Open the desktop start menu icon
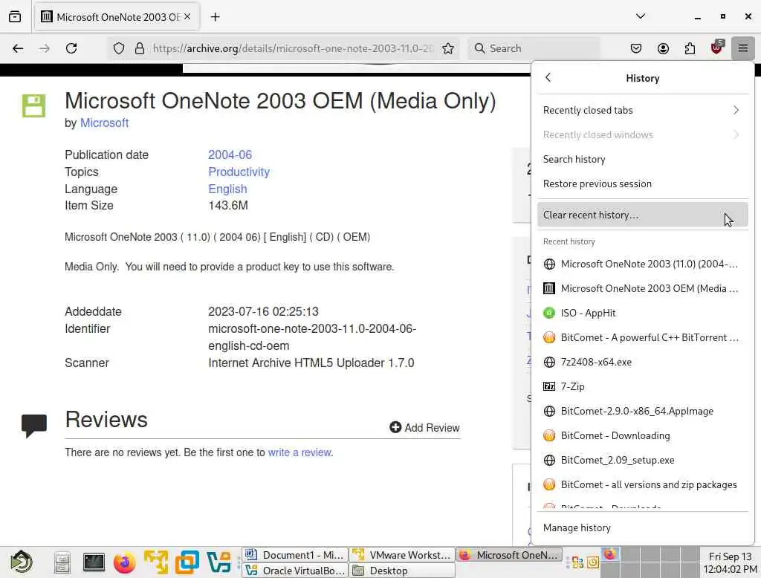761x578 pixels. coord(22,562)
